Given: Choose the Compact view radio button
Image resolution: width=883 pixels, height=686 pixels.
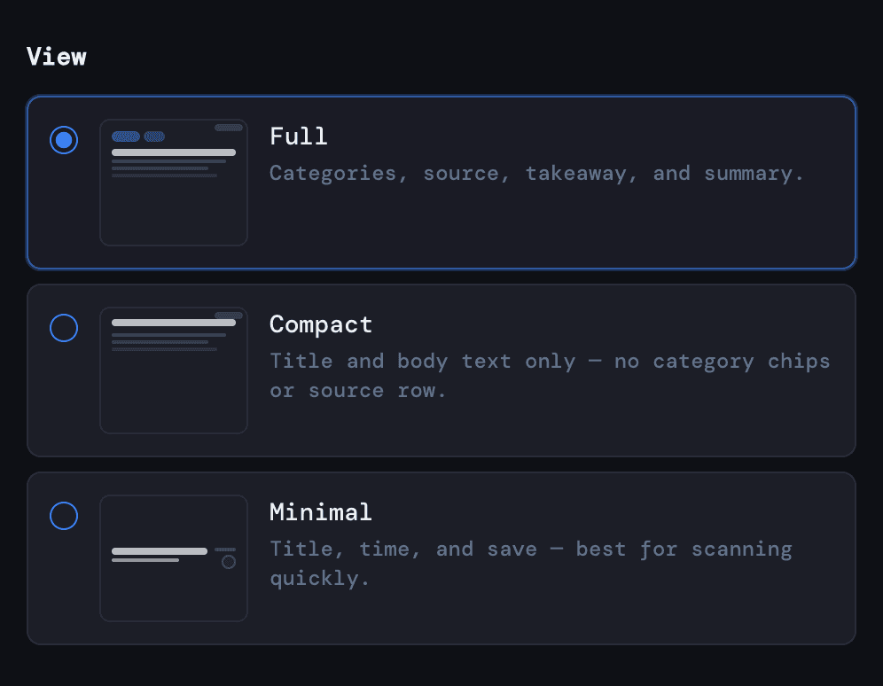Looking at the screenshot, I should tap(64, 328).
